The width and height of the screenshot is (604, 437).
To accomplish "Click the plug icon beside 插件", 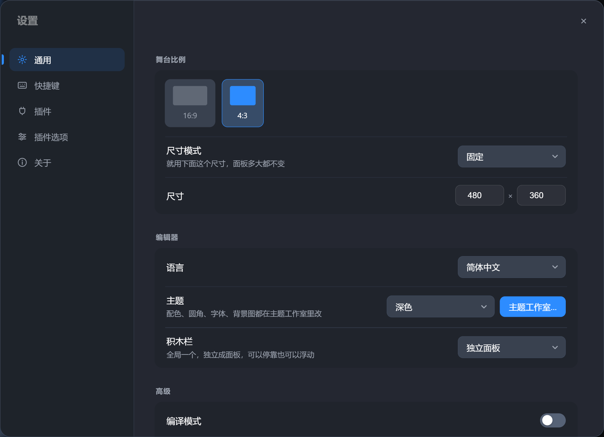I will click(x=22, y=111).
